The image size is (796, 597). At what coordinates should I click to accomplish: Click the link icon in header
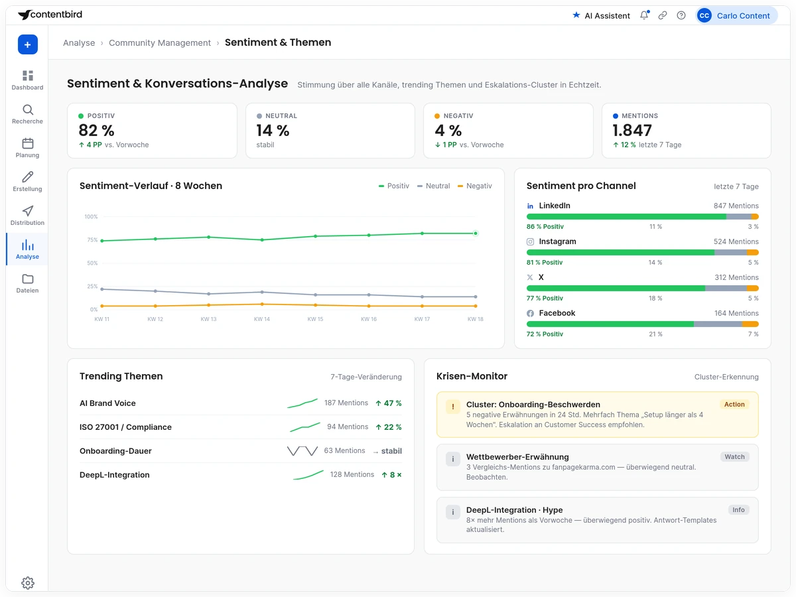click(663, 15)
